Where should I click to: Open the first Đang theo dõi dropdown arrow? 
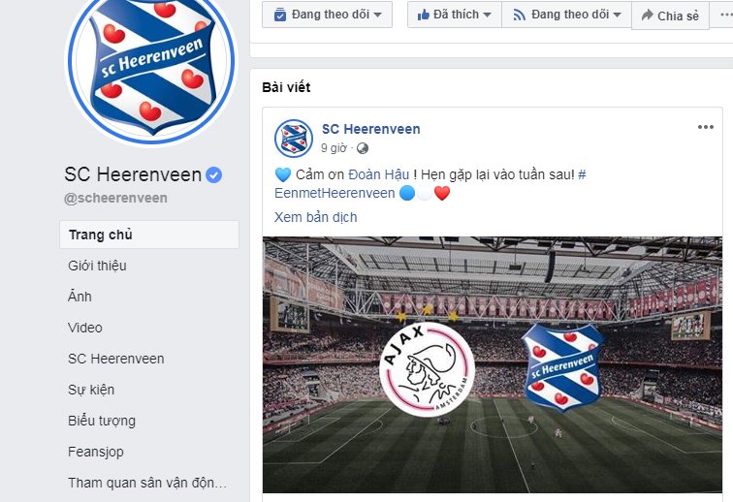coord(378,15)
